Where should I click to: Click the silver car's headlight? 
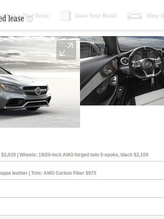point(11,88)
